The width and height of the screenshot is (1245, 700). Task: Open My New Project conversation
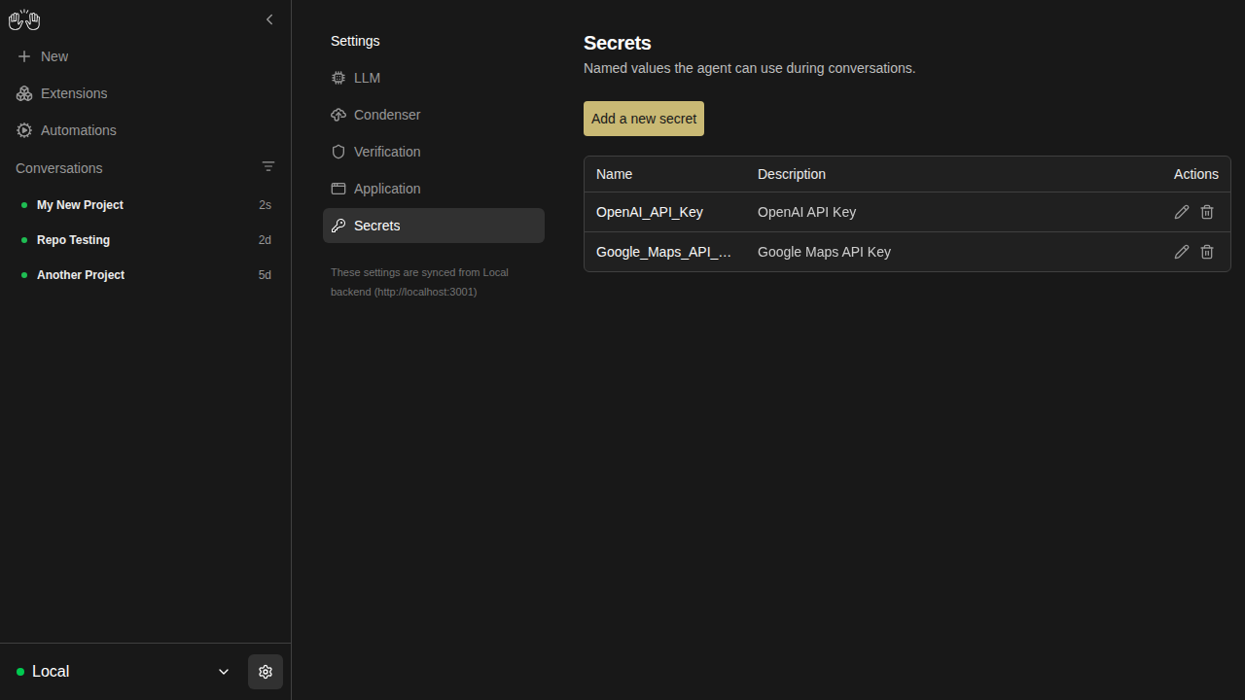145,205
